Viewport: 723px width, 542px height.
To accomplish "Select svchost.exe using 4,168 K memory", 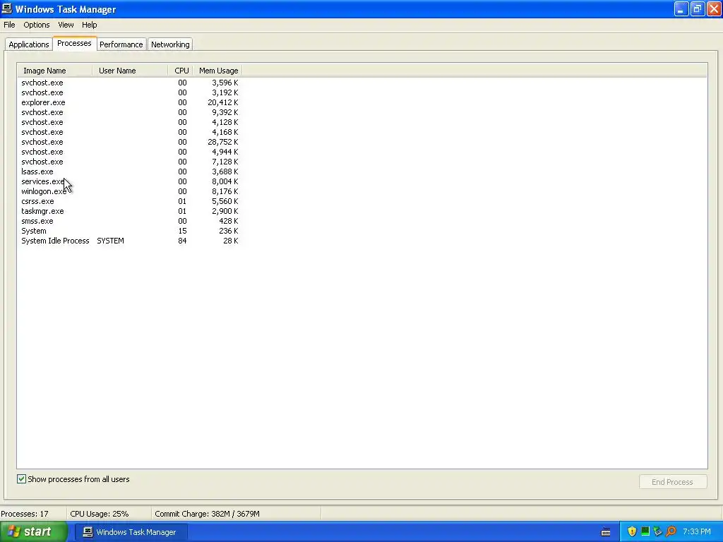I will [x=130, y=132].
